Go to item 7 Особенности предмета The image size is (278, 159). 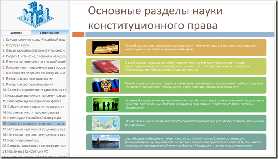pyautogui.click(x=34, y=73)
